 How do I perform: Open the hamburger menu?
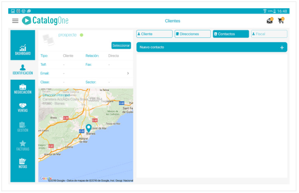click(15, 21)
